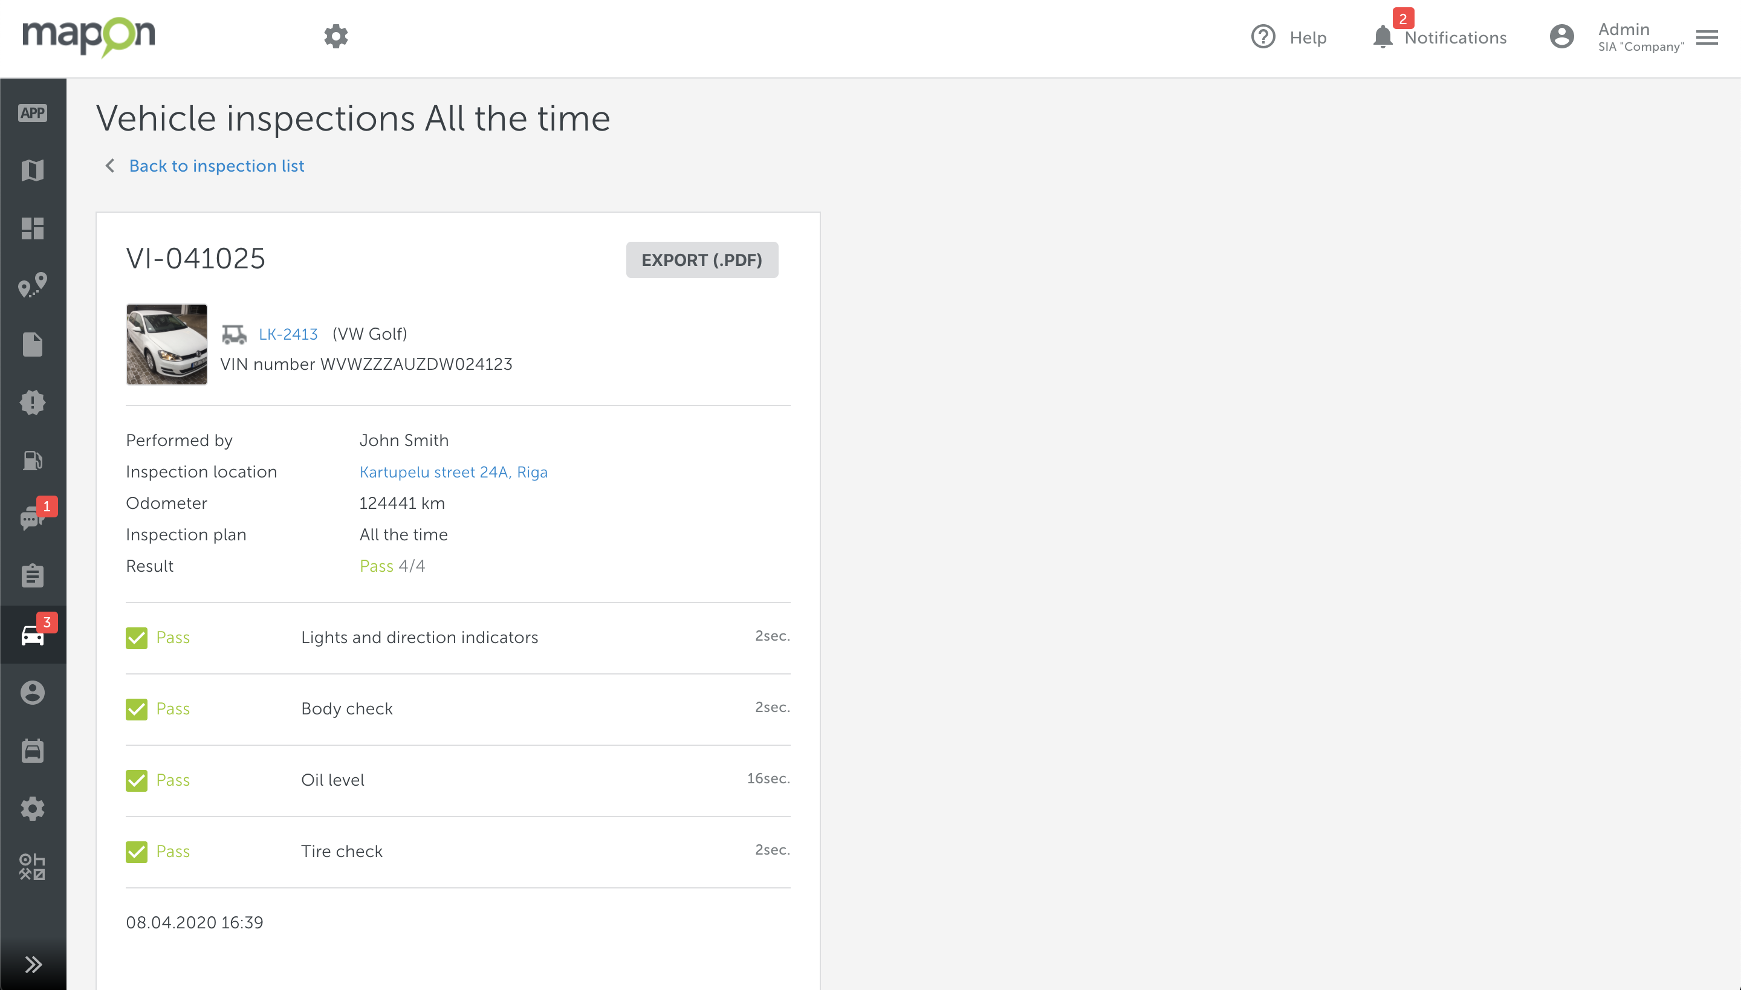Select the settings gear sidebar icon

32,807
